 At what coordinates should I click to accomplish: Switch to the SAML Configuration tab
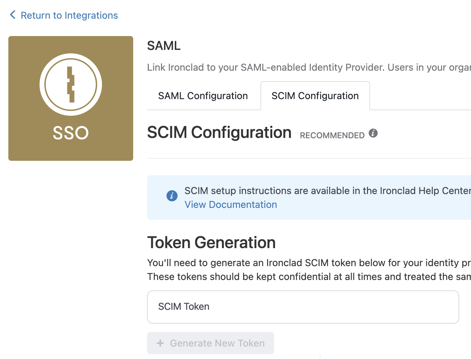coord(203,96)
